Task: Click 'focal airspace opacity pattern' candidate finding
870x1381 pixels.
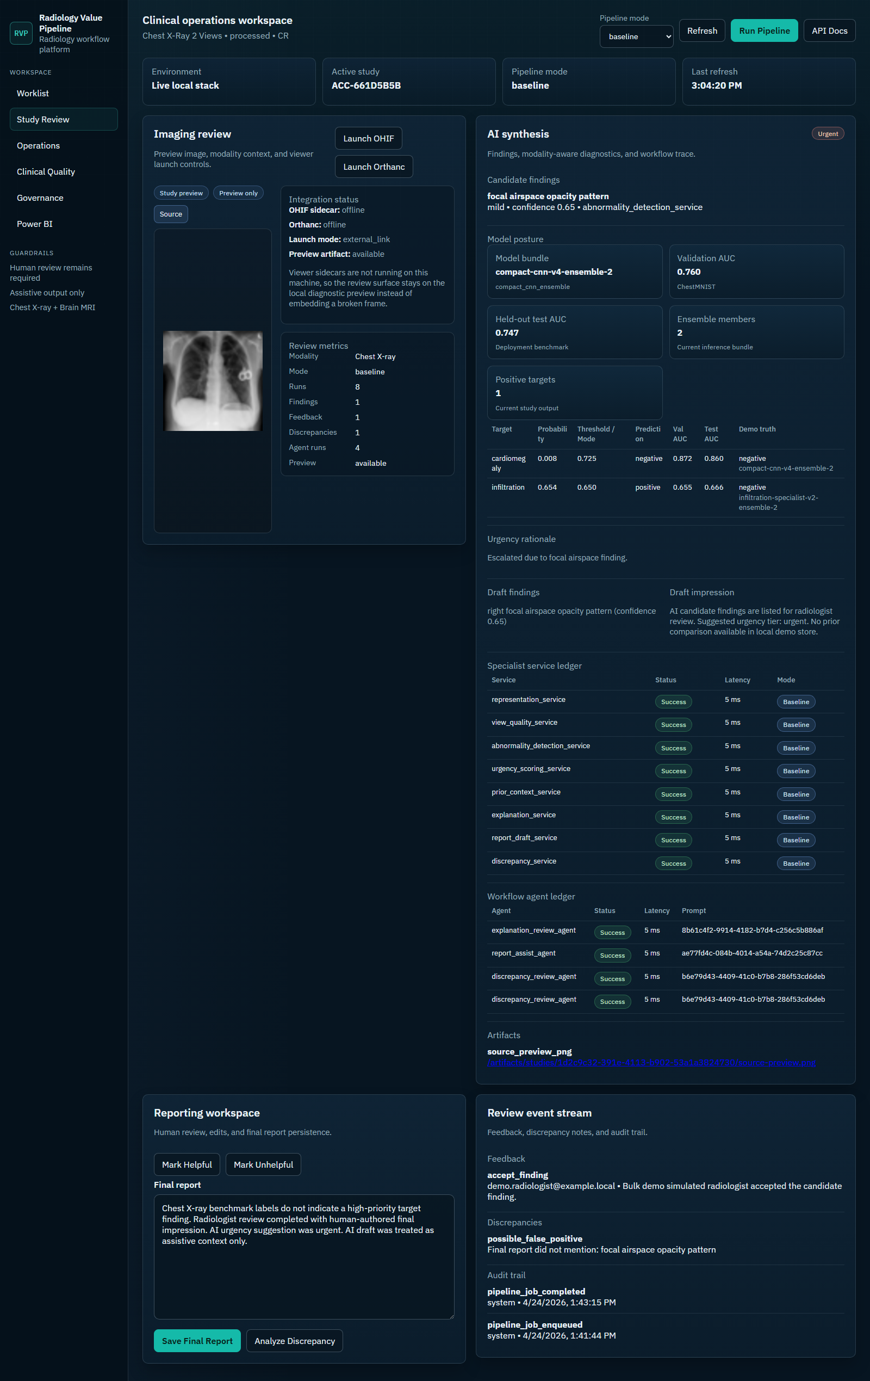Action: coord(548,196)
